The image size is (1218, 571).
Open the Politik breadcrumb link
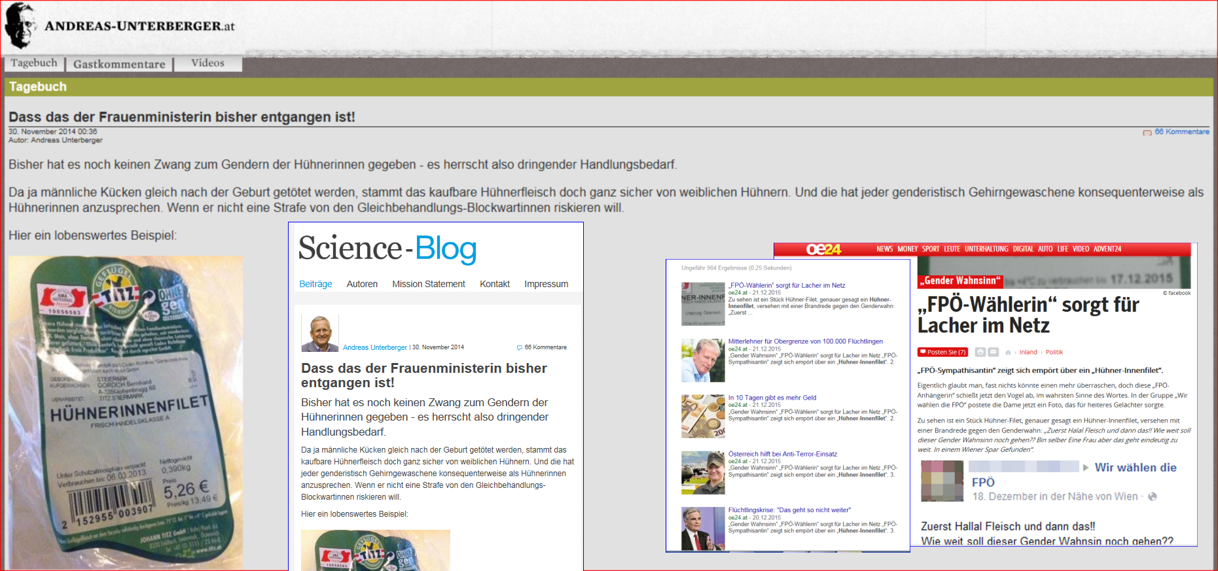point(1054,353)
